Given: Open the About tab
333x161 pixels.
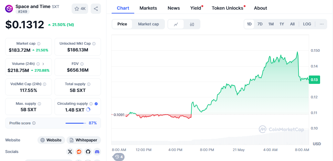Looking at the screenshot, I should 261,8.
